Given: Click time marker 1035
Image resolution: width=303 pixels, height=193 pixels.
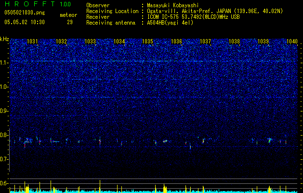Looking at the screenshot, I should [147, 41].
